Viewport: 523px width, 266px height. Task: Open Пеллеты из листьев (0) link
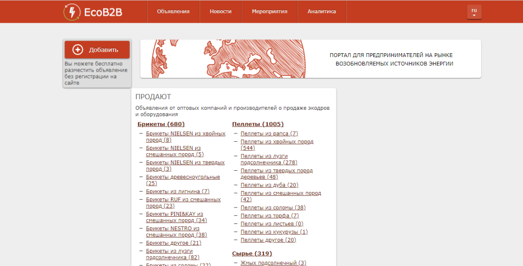272,224
